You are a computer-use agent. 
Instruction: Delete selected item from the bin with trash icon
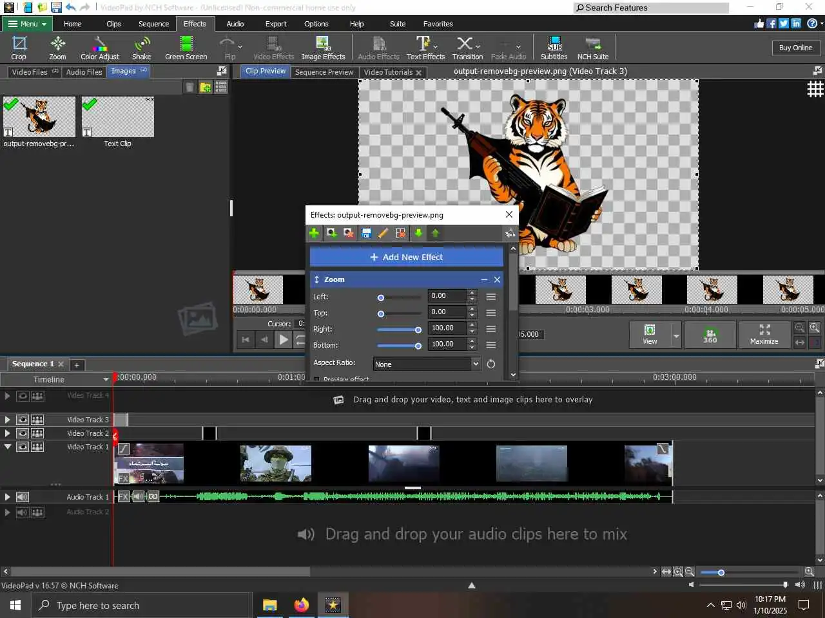(x=189, y=87)
